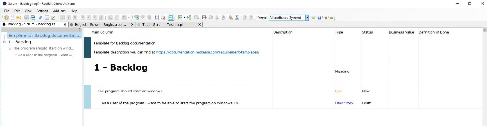The image size is (487, 126).
Task: Open a file using the yellow folder icon
Action: pos(19,17)
